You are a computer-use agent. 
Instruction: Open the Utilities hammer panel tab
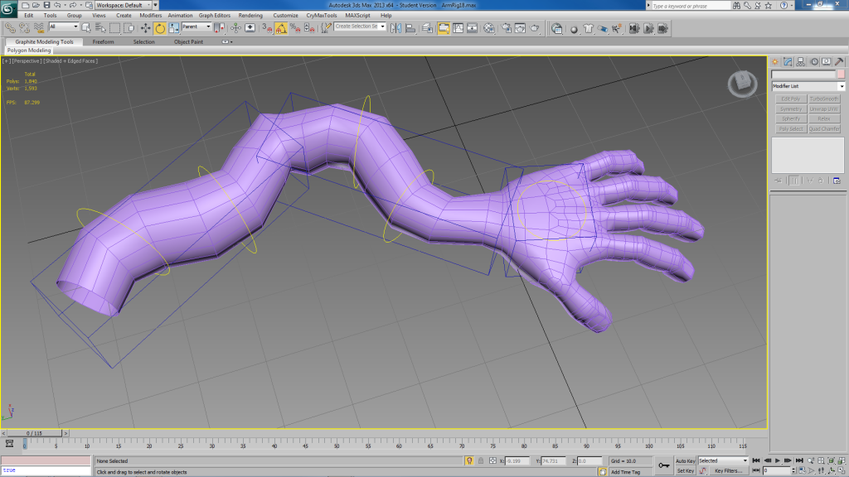[839, 61]
